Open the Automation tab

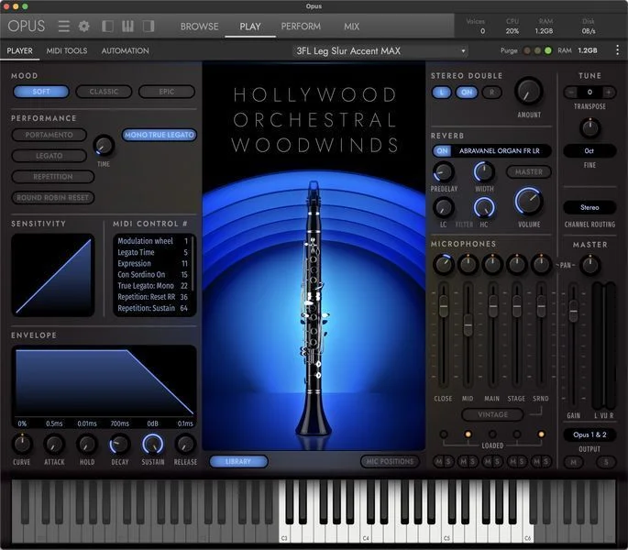point(125,50)
